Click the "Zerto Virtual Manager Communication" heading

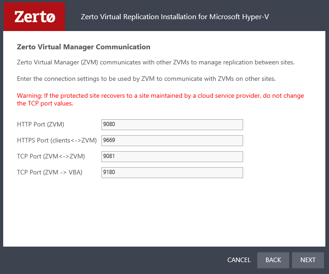(x=84, y=47)
